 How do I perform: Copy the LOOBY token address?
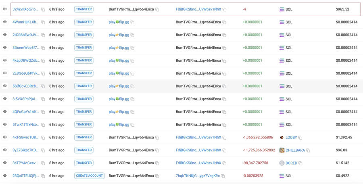tap(300, 138)
